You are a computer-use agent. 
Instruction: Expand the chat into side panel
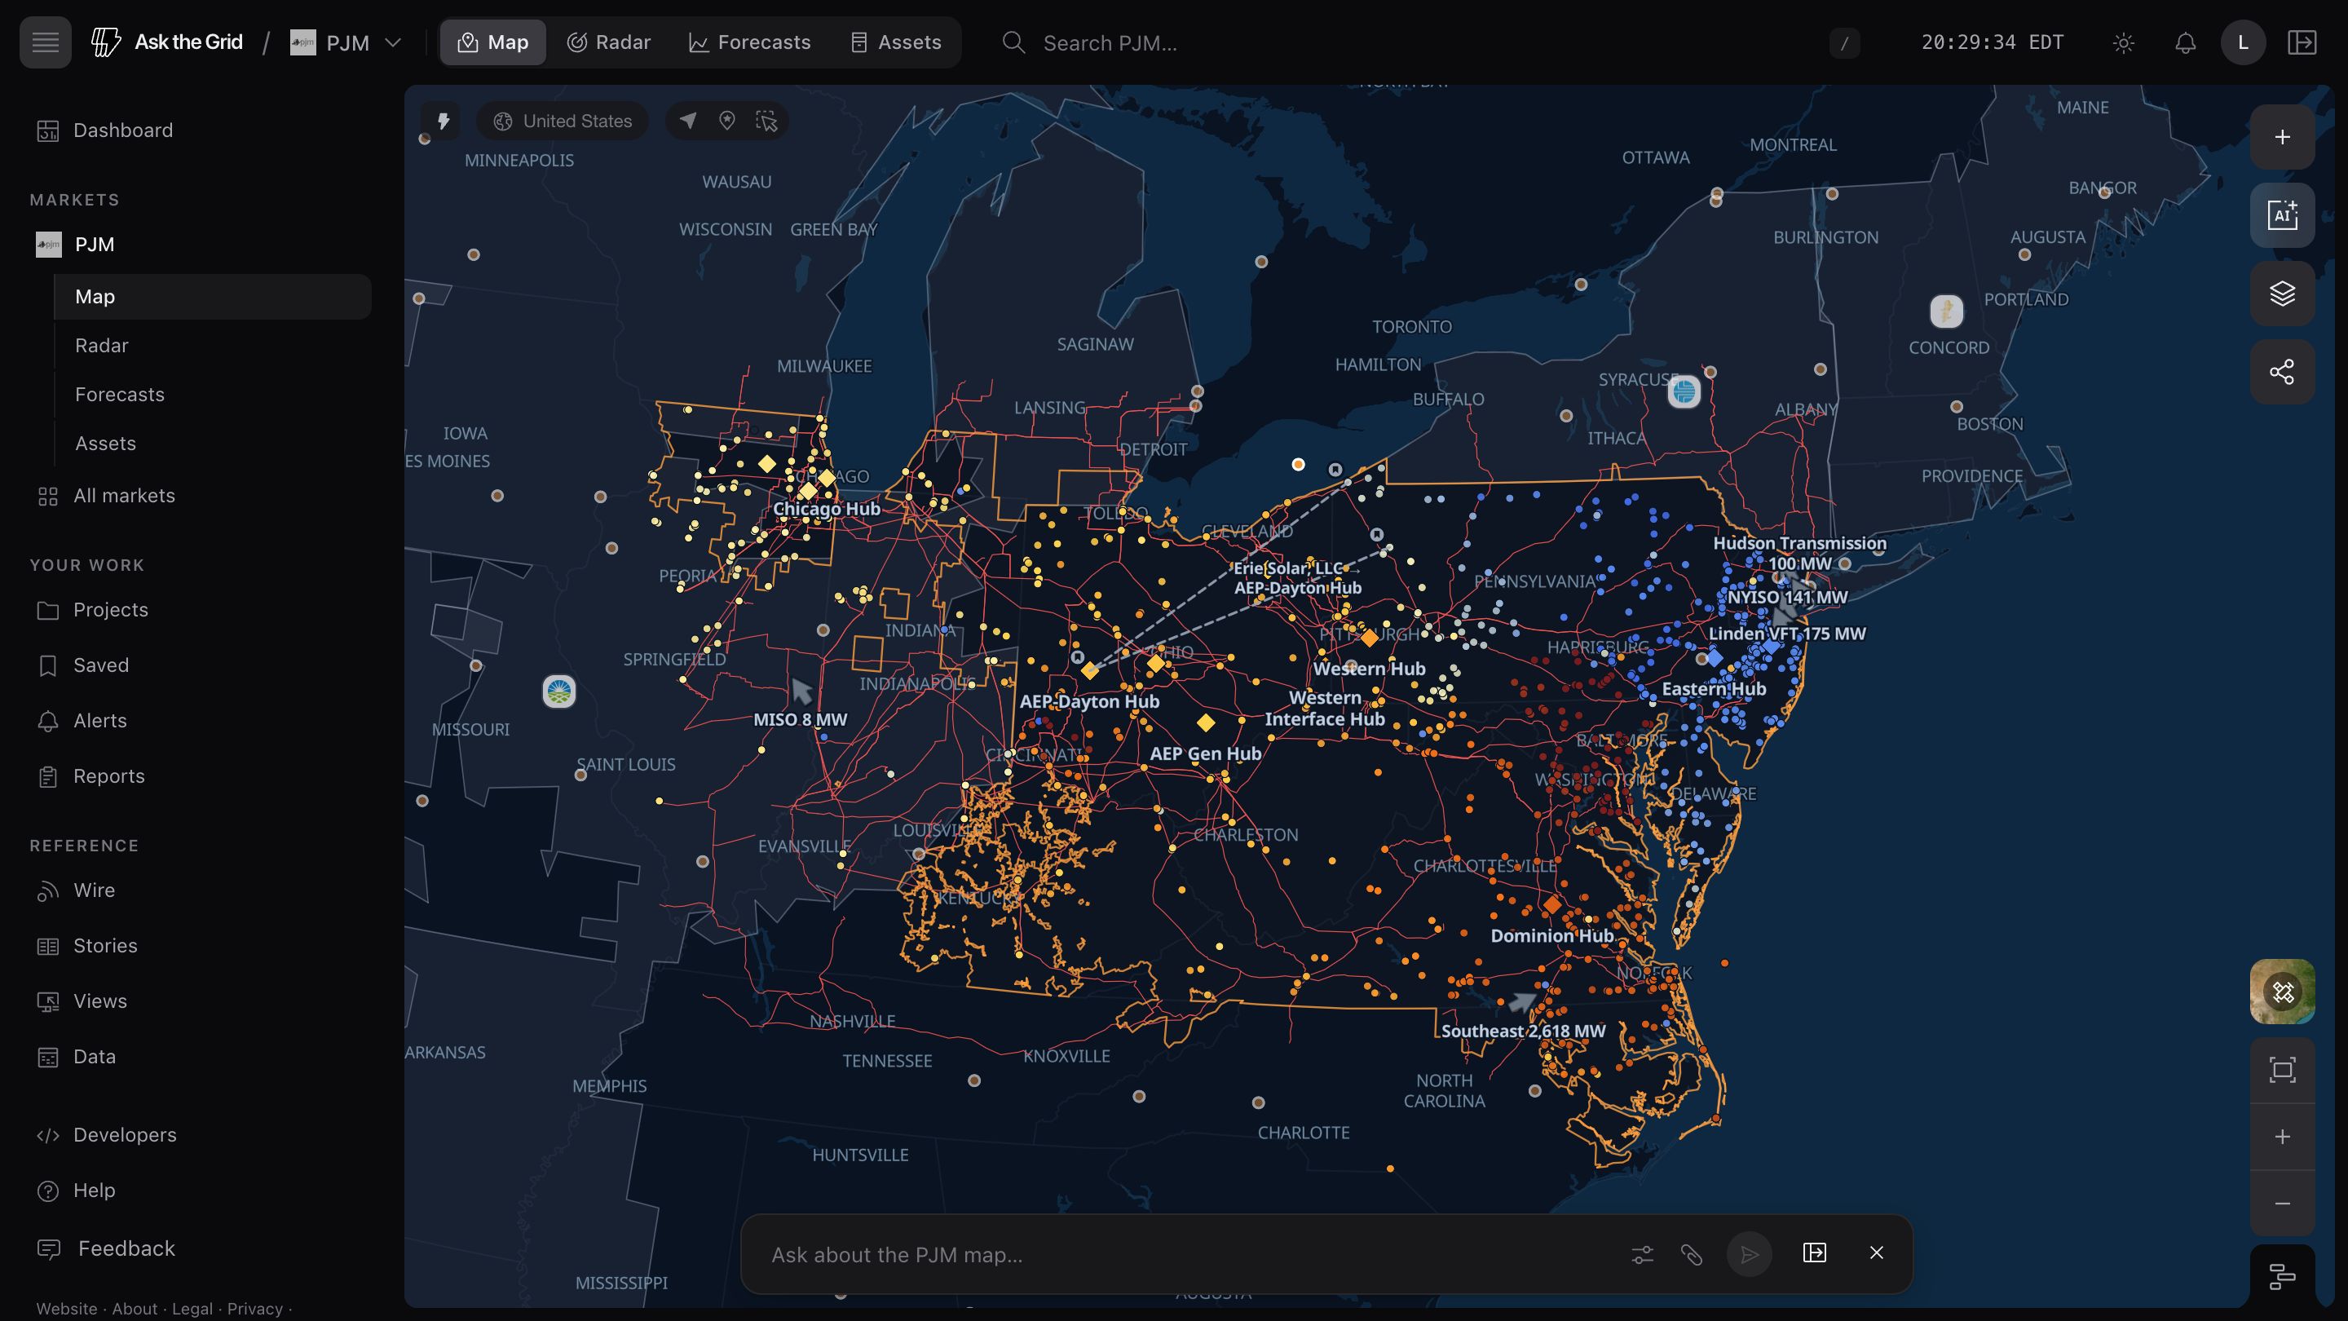coord(1815,1253)
